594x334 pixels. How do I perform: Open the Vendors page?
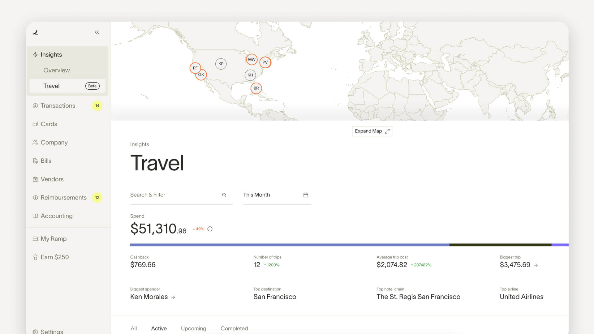pyautogui.click(x=52, y=179)
